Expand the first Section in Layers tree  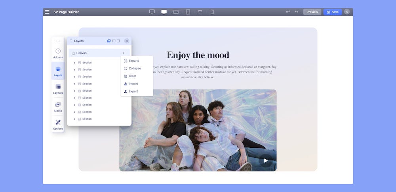point(74,62)
